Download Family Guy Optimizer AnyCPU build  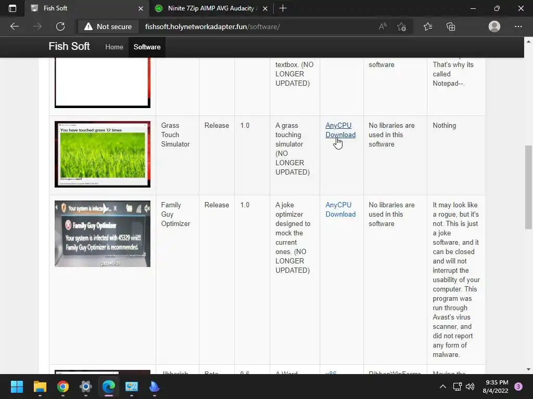340,209
